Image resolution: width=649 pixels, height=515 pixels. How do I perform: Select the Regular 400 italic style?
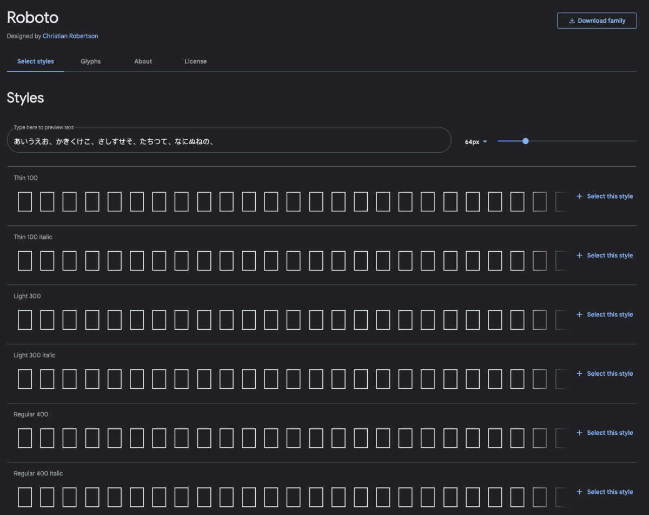(x=605, y=491)
